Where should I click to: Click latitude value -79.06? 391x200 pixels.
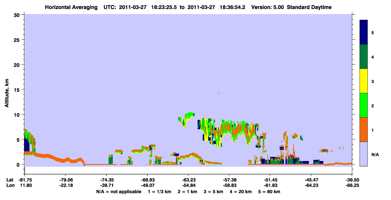66,180
